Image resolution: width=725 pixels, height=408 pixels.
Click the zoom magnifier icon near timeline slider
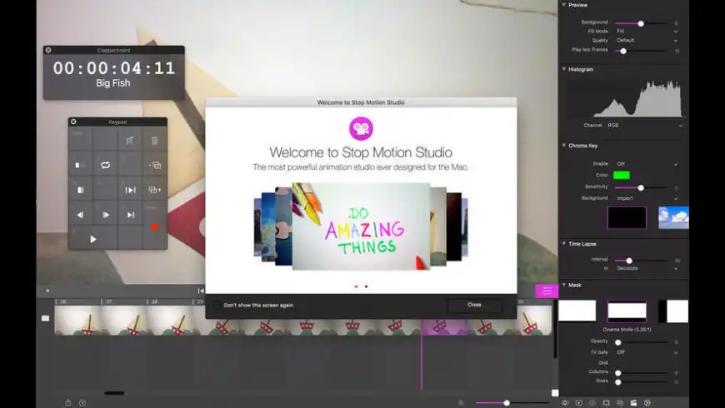[x=461, y=402]
